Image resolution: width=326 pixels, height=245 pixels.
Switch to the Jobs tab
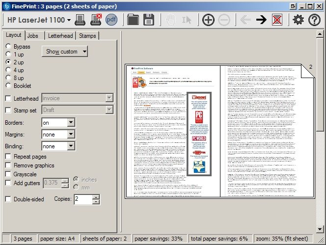pos(32,36)
